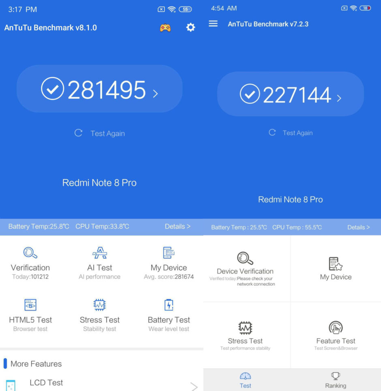Open the Feature Test fingerprint icon
Screen dimensions: 381x391
[x=336, y=327]
